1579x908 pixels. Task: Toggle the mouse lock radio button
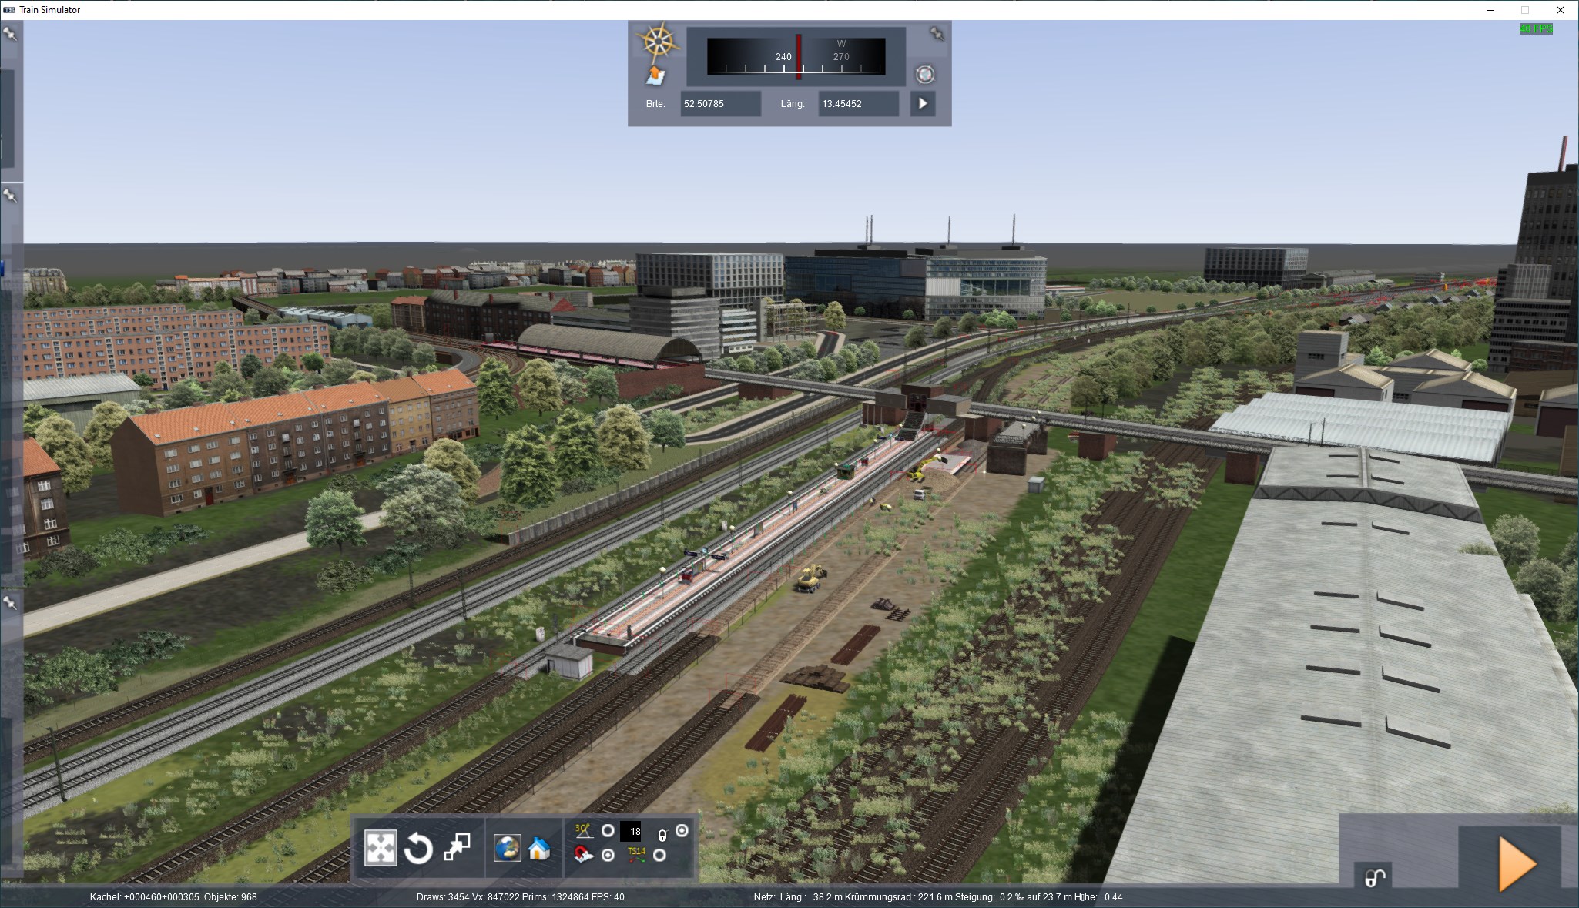[682, 830]
